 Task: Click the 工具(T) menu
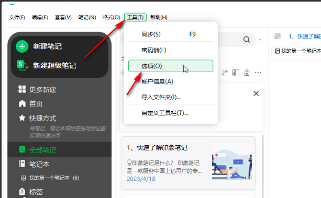[135, 17]
